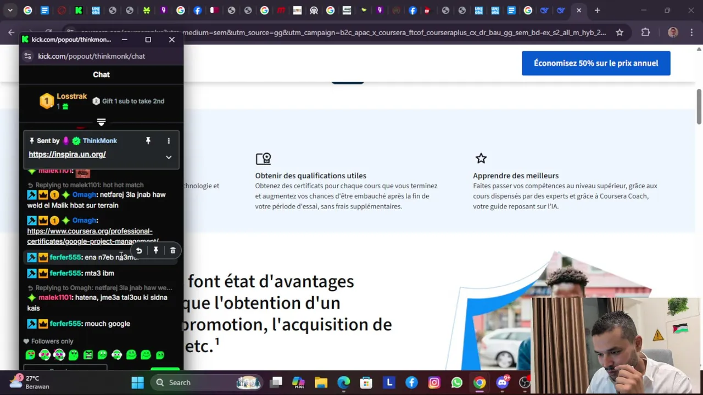Click the Coursera page vertical scrollbar
Screen dimensions: 703x395
(699, 106)
